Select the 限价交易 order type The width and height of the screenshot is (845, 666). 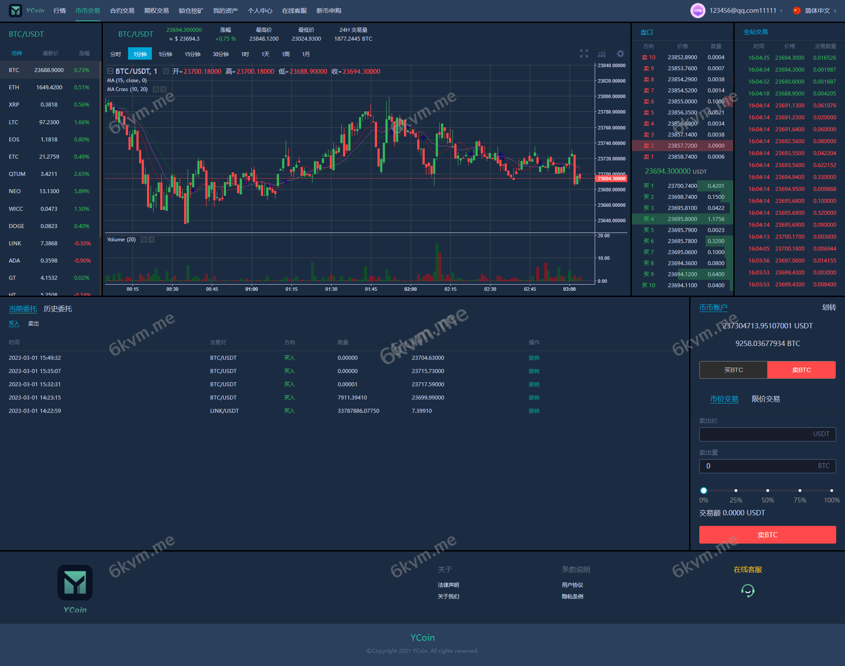pos(766,399)
